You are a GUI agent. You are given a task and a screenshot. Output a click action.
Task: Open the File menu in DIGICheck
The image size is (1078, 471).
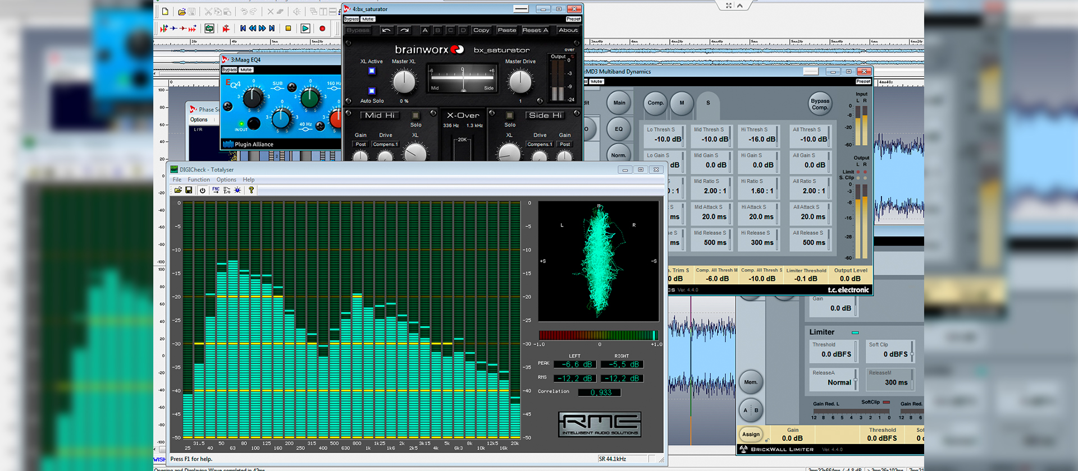[177, 179]
